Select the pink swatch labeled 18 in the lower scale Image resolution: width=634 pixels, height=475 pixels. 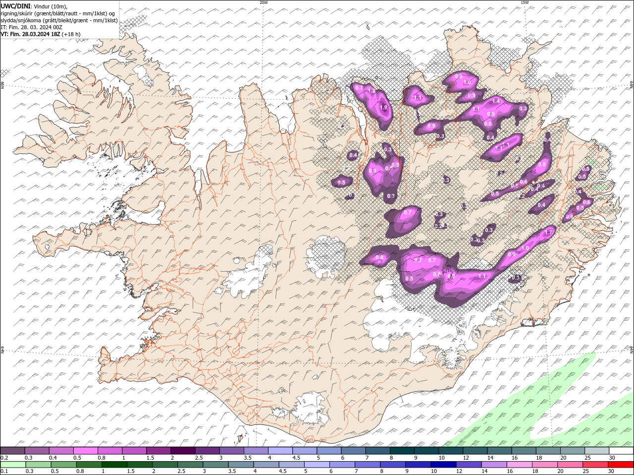pyautogui.click(x=544, y=465)
